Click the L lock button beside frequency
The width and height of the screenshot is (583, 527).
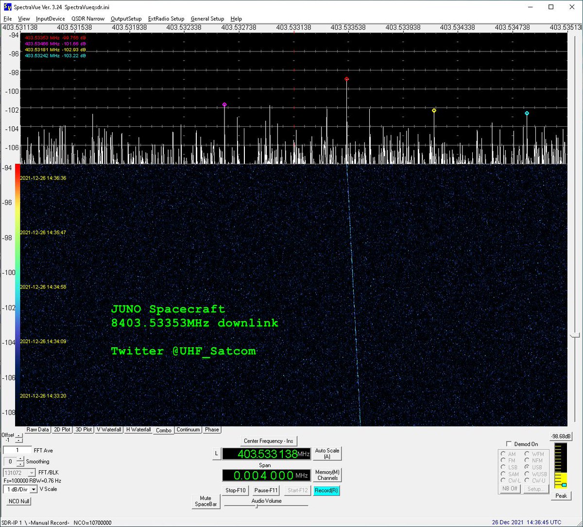[x=216, y=454]
